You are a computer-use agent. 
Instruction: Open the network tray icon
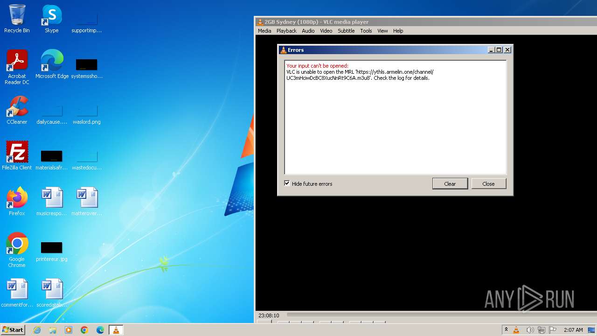click(541, 330)
